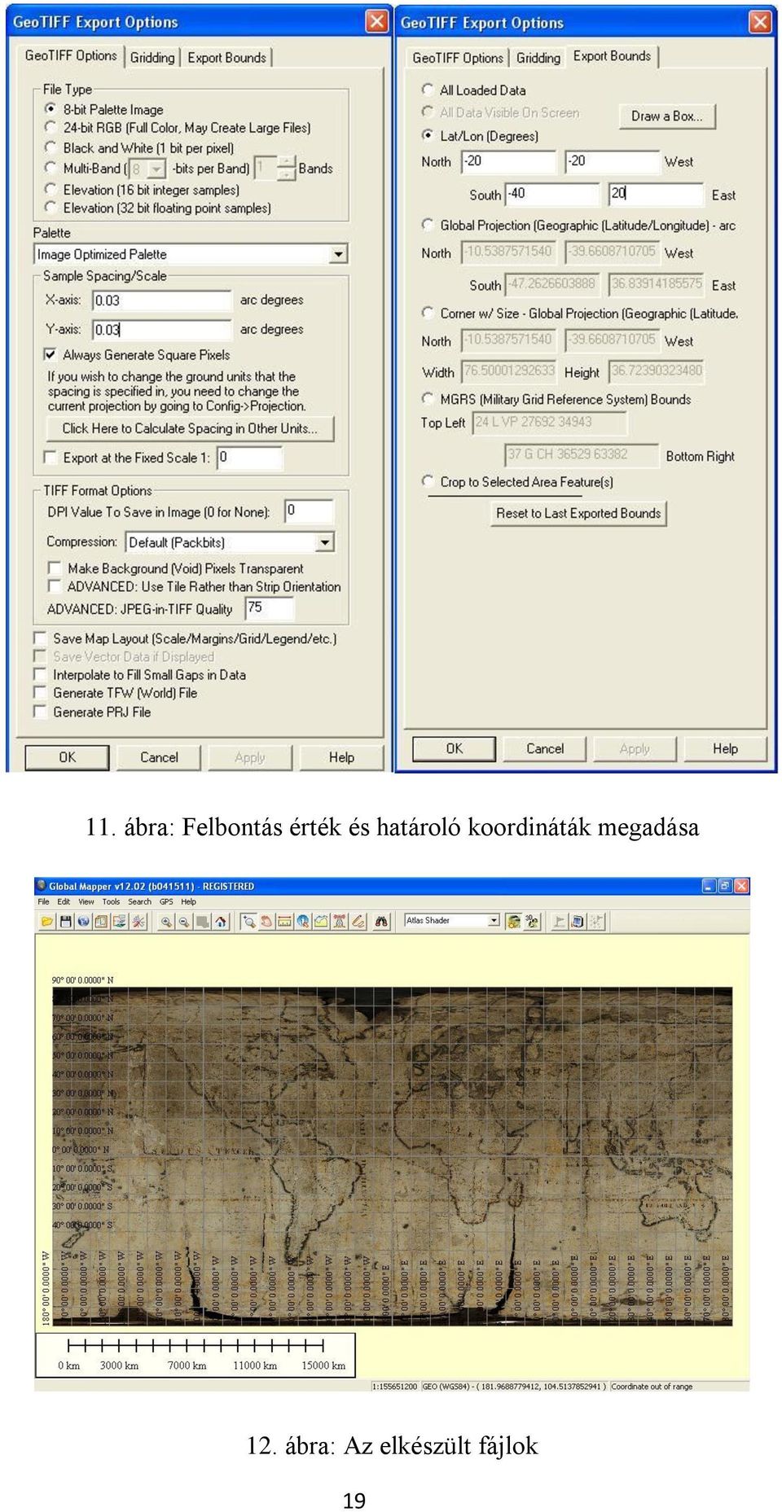The height and width of the screenshot is (1512, 782).
Task: Click the 15000 km scale bar label
Action: pos(323,1365)
